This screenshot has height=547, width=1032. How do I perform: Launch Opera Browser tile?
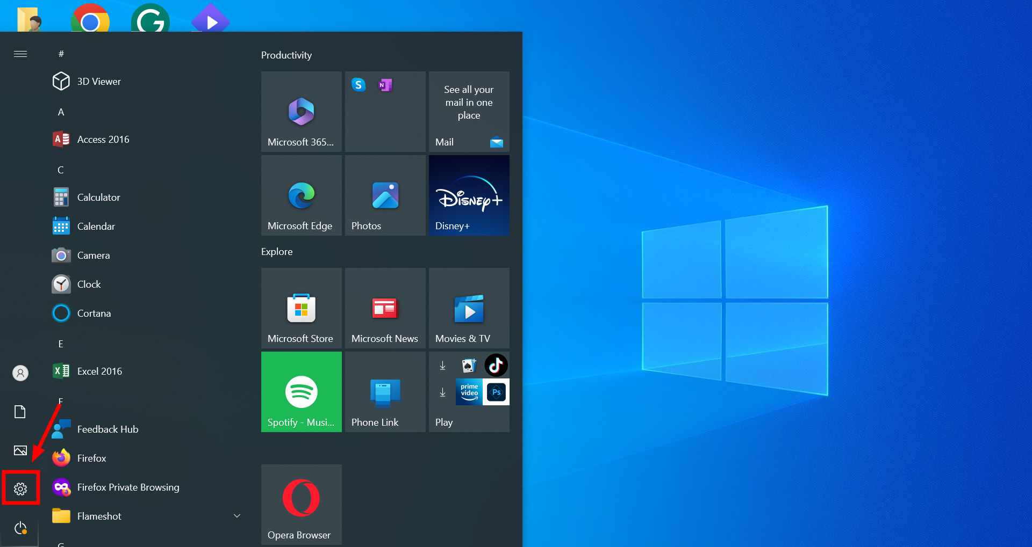[300, 504]
